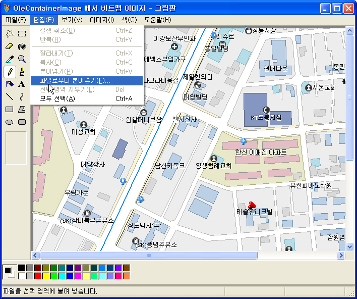Click the grayed 반복(R) entry

(87, 40)
